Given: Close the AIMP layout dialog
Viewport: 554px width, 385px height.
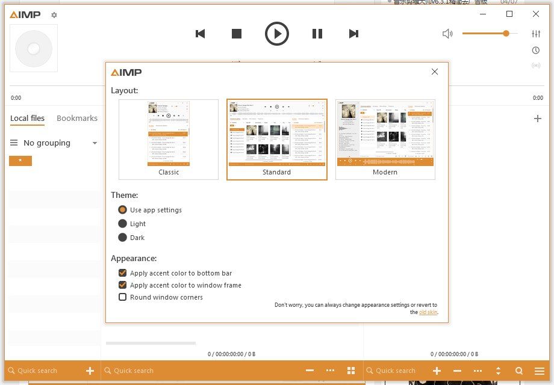Looking at the screenshot, I should point(435,72).
